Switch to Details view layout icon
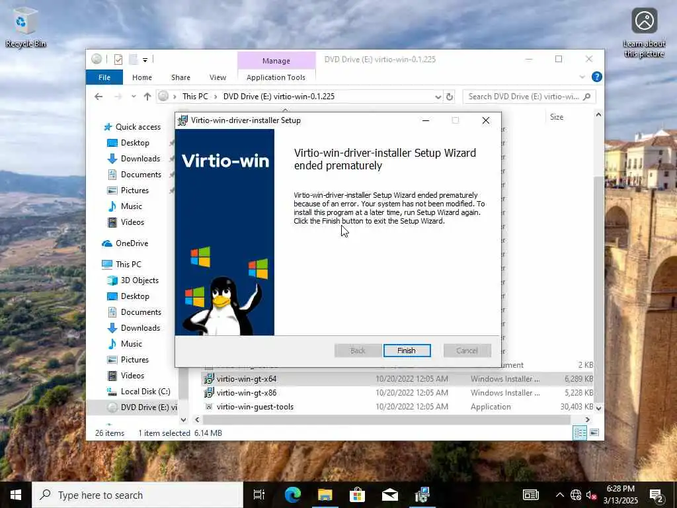 pos(580,433)
